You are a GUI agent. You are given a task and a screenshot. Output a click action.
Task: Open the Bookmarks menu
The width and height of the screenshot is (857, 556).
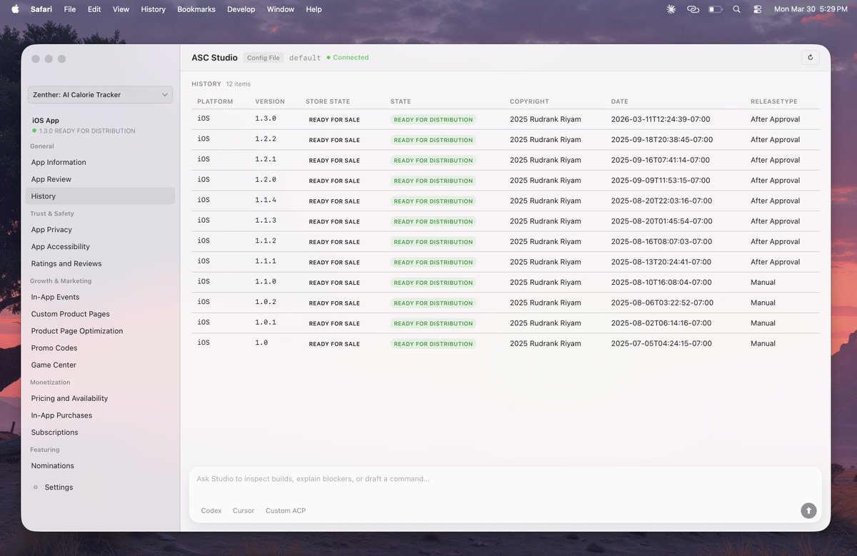click(x=197, y=9)
